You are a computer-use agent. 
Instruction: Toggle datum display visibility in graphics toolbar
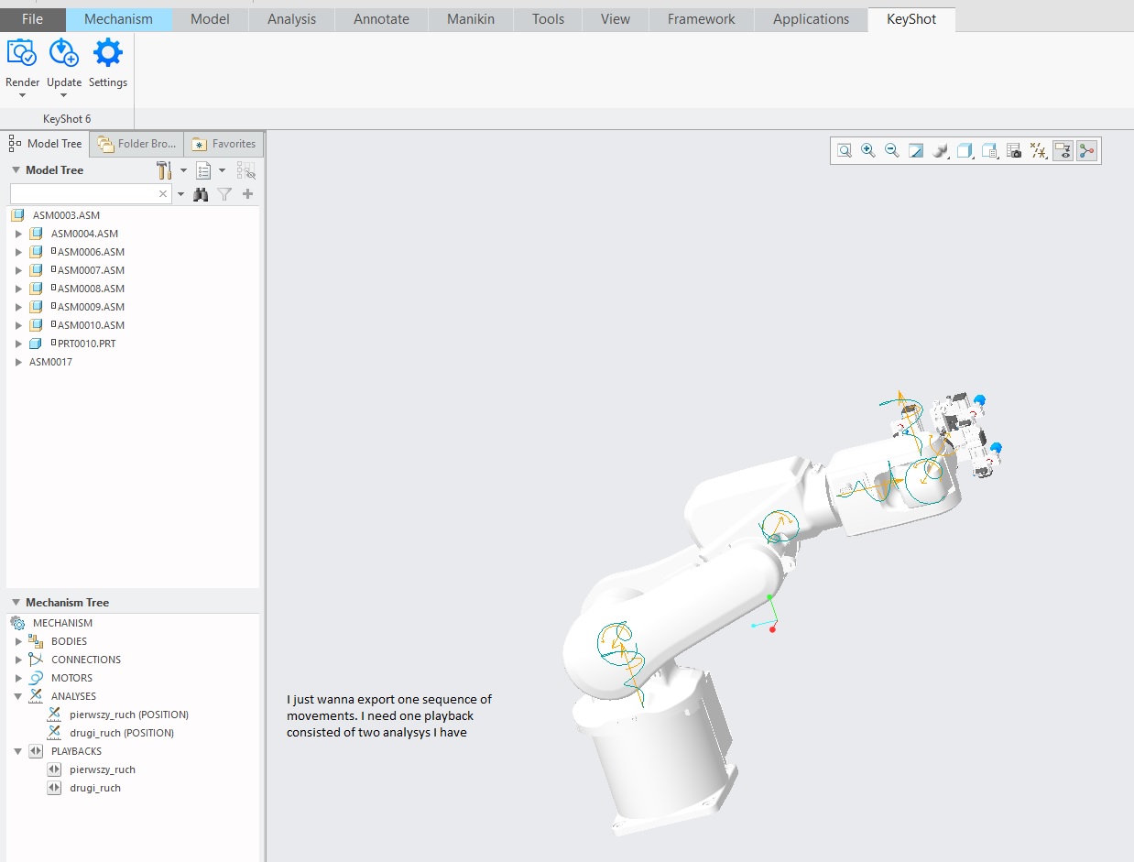(1038, 150)
